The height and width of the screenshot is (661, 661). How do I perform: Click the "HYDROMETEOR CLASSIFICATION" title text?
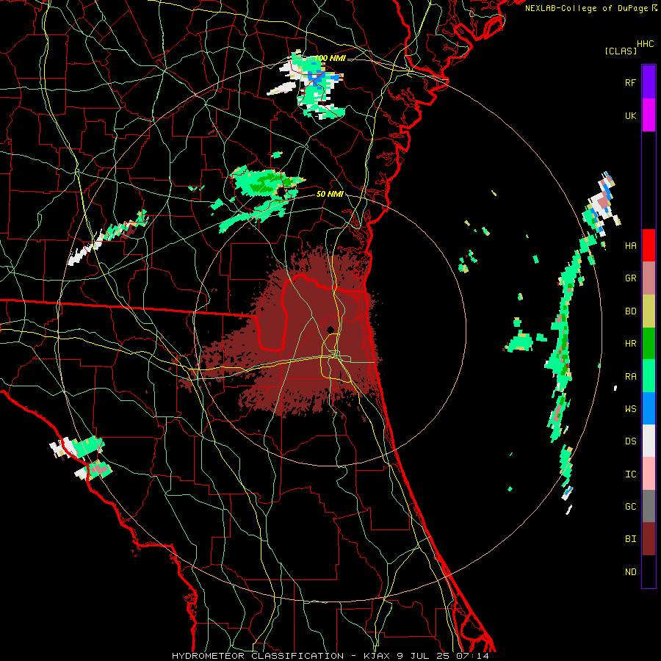point(258,656)
